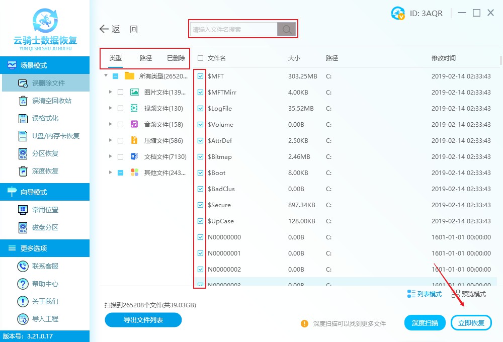Collapse the 所有类型 tree node
The height and width of the screenshot is (342, 503).
[x=105, y=76]
